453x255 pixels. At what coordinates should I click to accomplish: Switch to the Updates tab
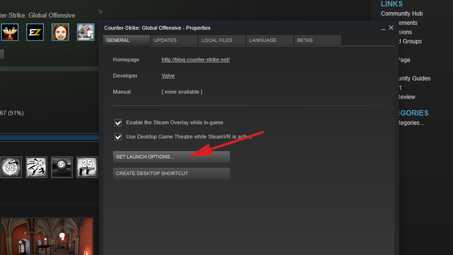point(174,40)
